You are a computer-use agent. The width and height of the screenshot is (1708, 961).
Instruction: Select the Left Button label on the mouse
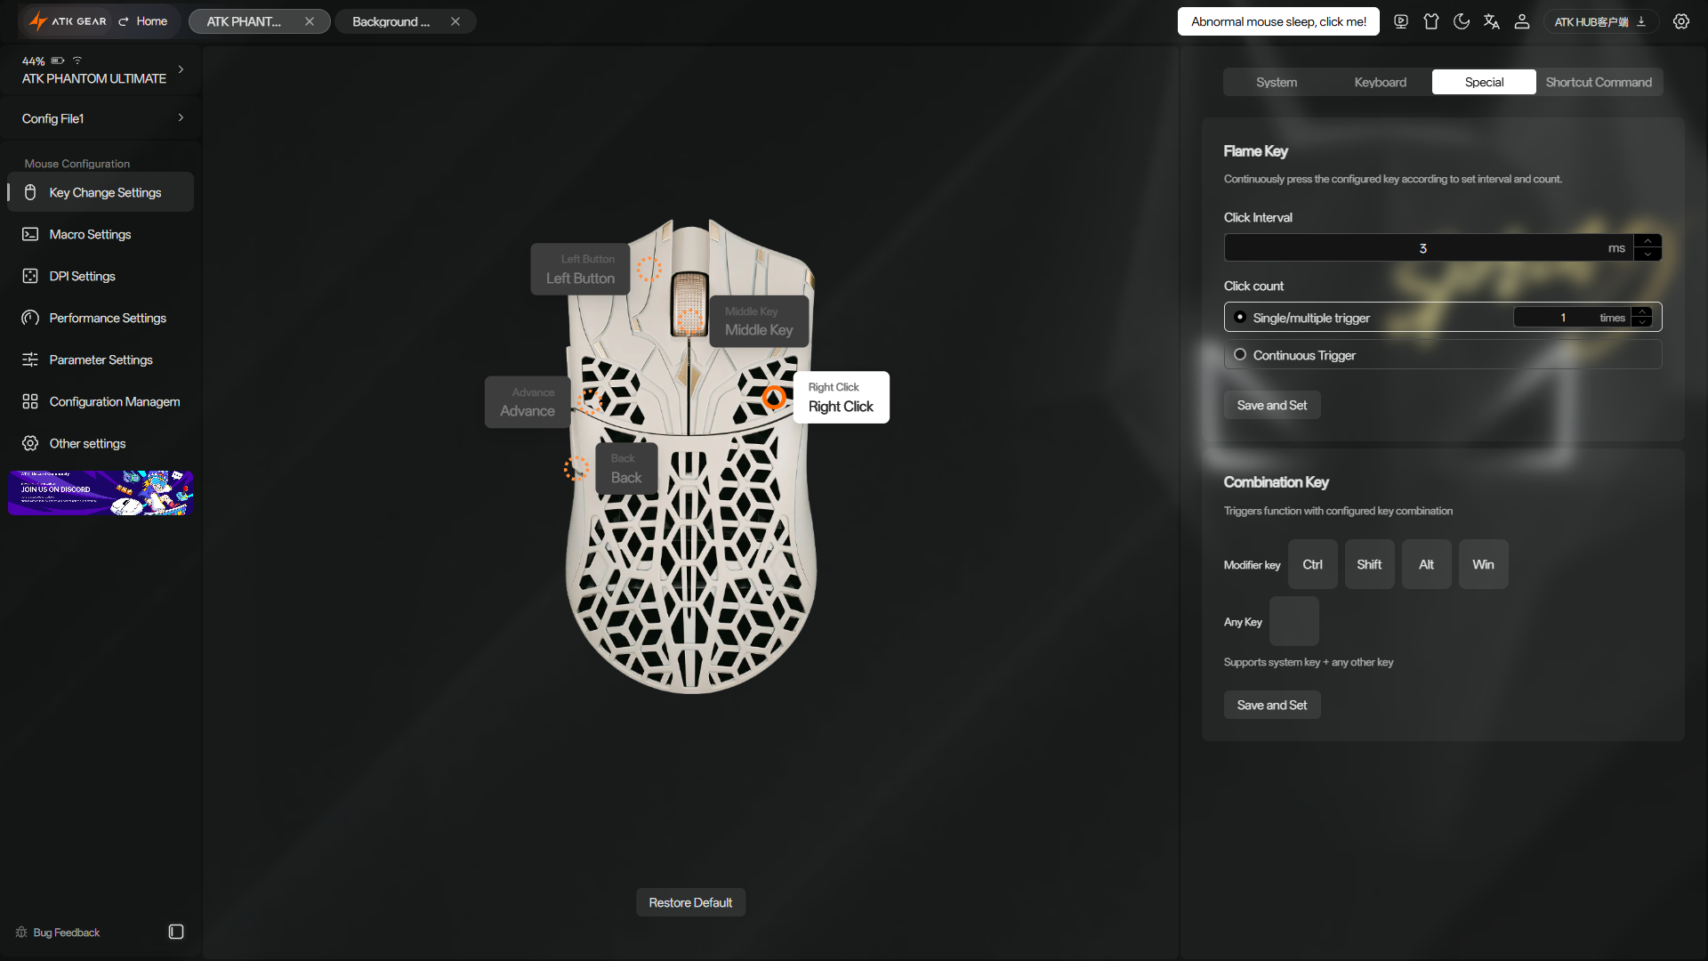tap(580, 269)
